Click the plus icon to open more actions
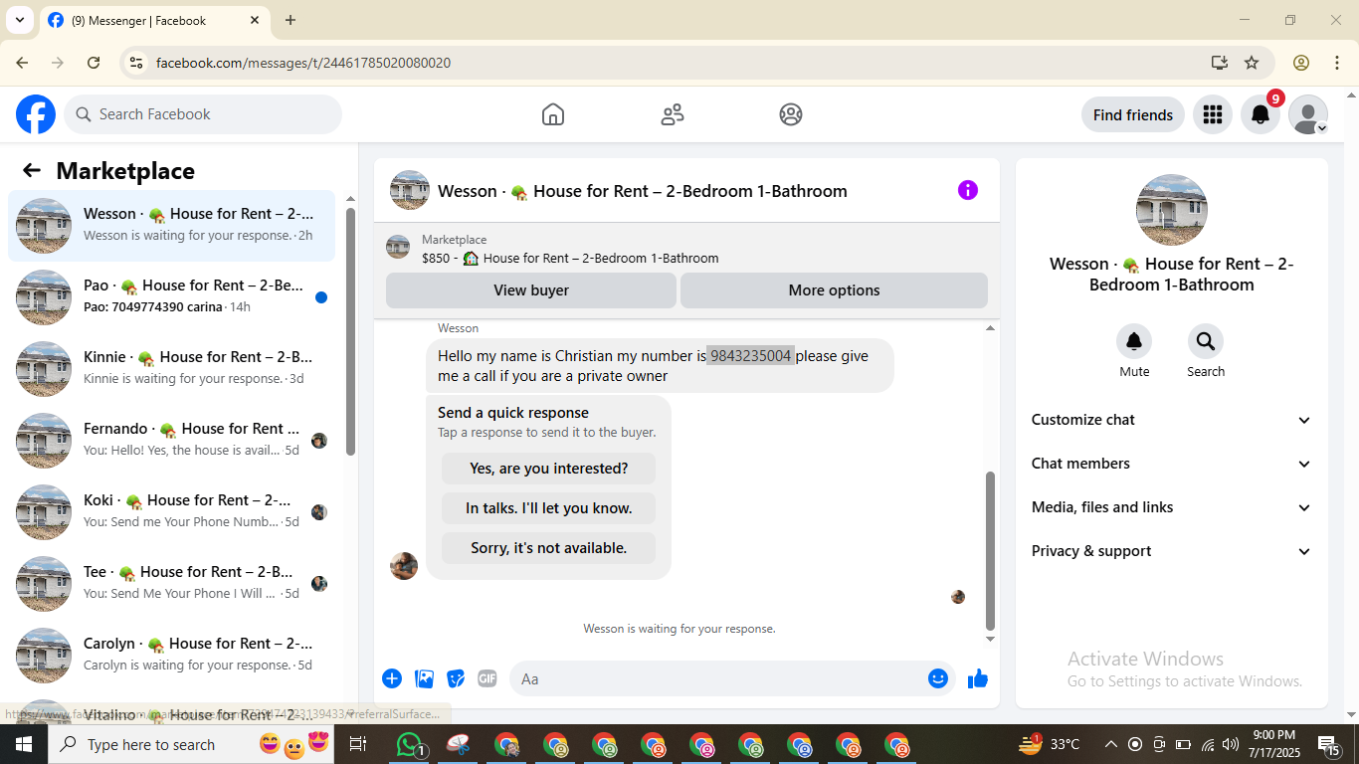 392,678
